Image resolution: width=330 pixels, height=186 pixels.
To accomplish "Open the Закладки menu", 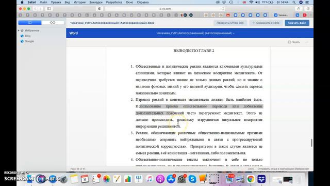I will coord(96,2).
